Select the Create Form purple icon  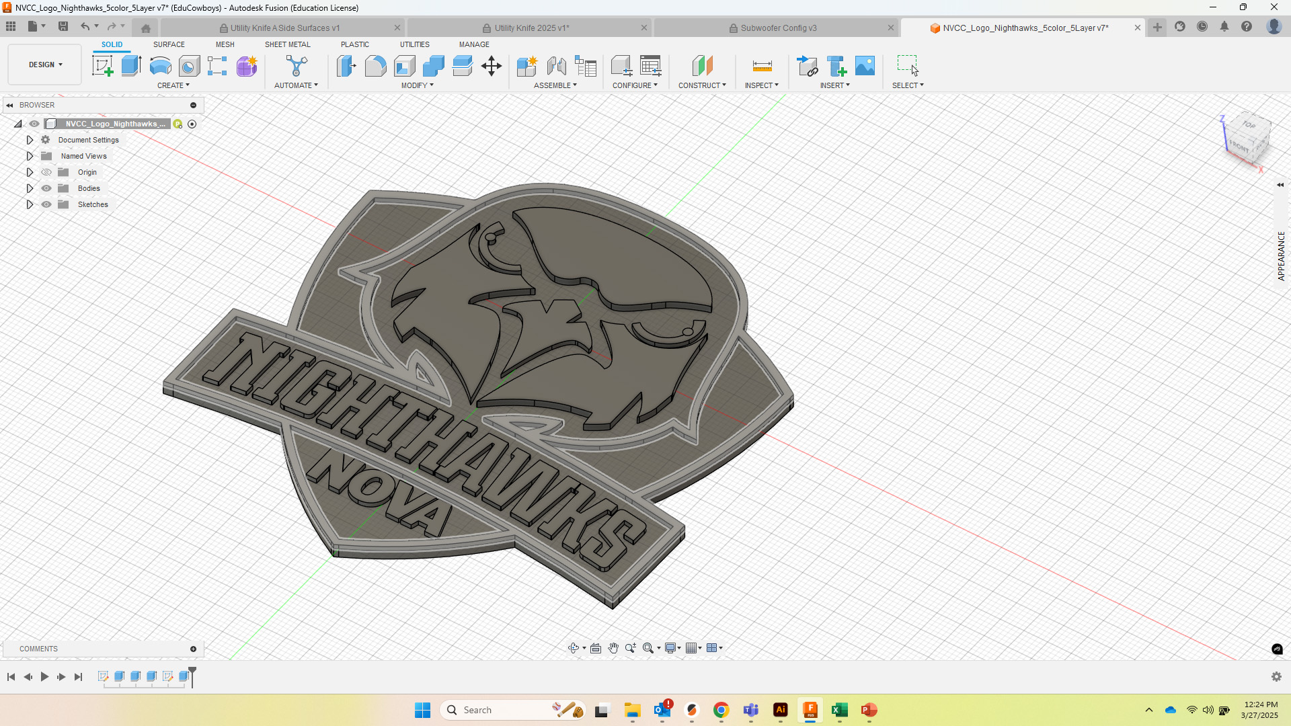pyautogui.click(x=247, y=66)
